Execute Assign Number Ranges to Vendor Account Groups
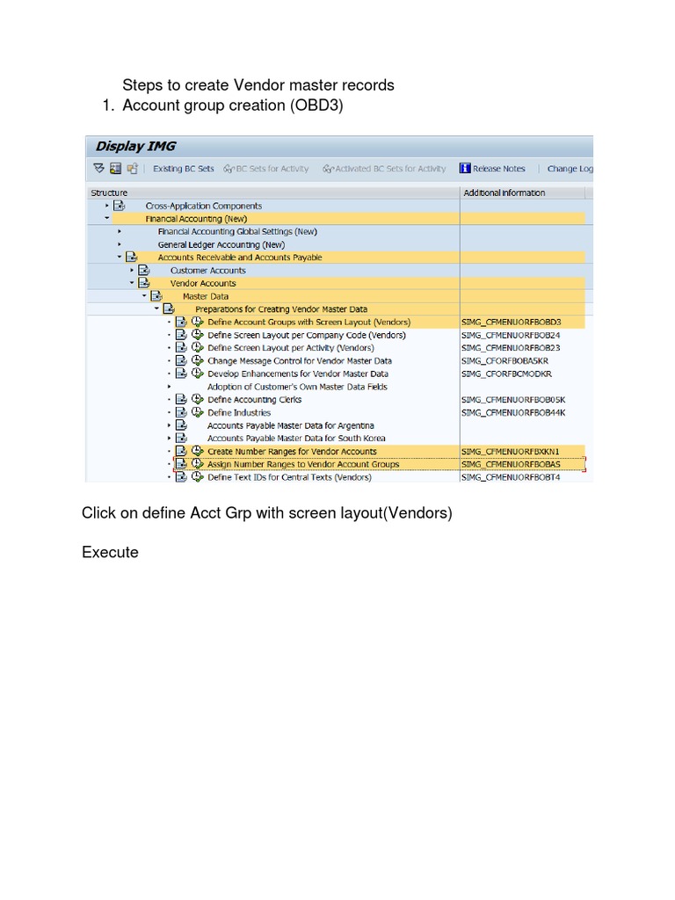The height and width of the screenshot is (900, 675). pyautogui.click(x=198, y=464)
